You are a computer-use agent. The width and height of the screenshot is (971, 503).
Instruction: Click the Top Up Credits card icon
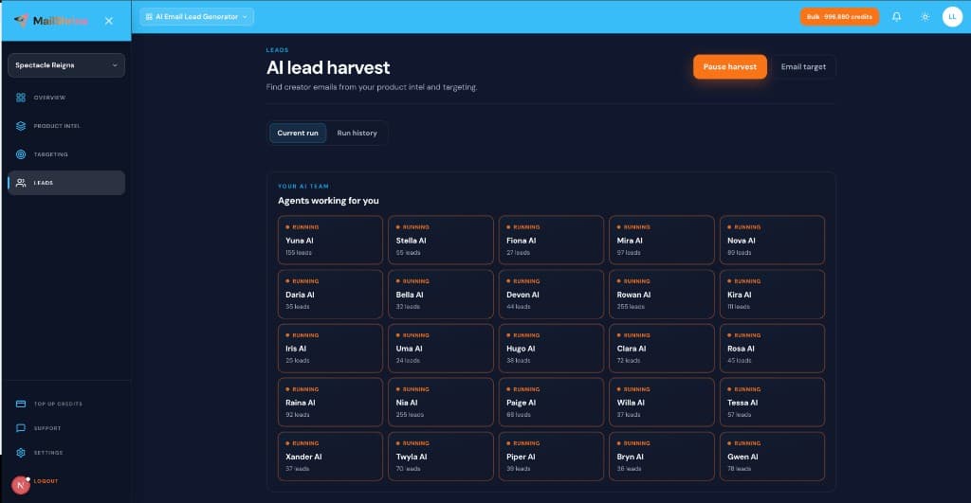(x=21, y=404)
